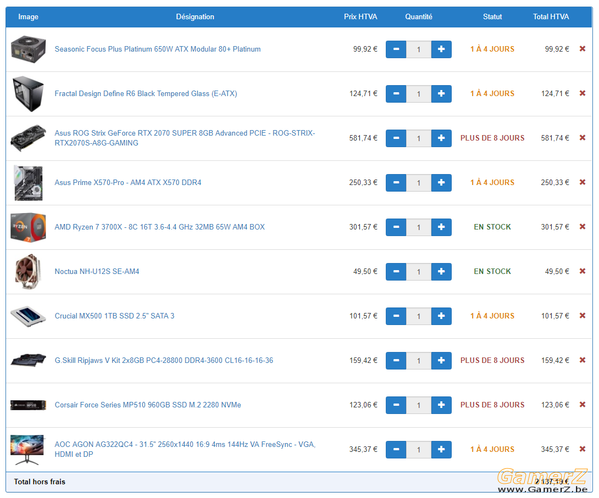Remove Seasonic Focus Plus Platinum from cart

(582, 49)
